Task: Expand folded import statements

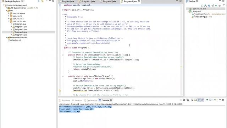Action: pyautogui.click(x=63, y=10)
